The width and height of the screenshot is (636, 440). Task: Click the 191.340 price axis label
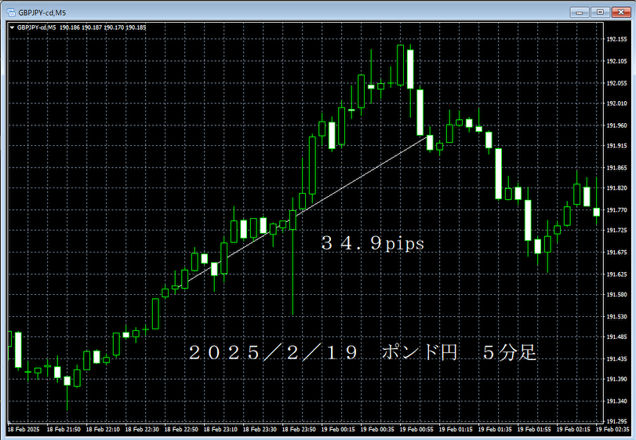pos(616,402)
